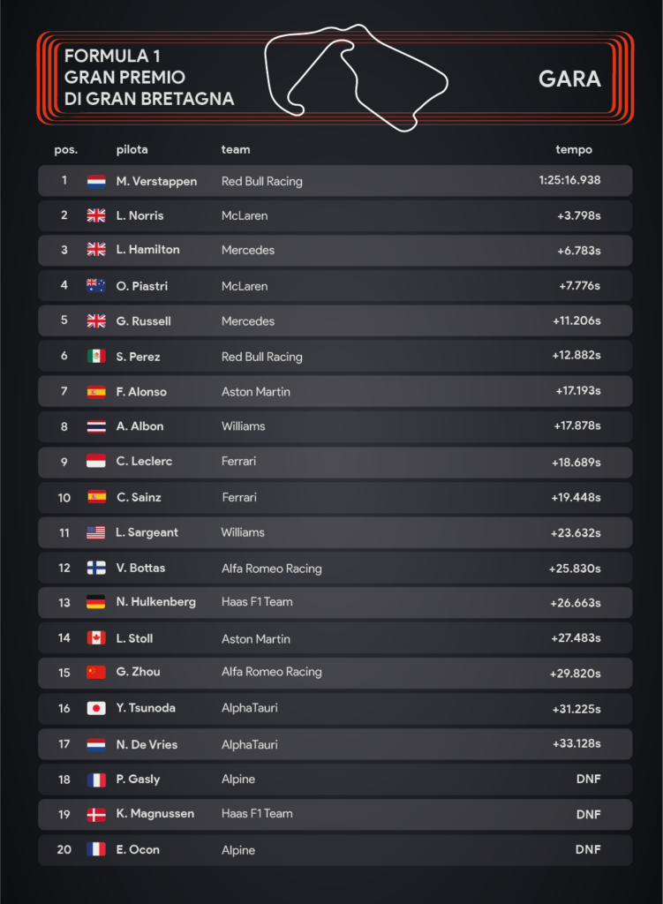Click the USA flag next to L. Sargeant
This screenshot has width=663, height=904.
(x=96, y=532)
